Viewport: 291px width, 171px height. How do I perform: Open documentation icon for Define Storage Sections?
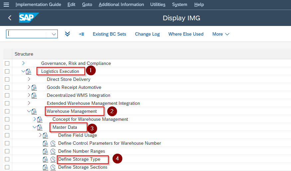[x=46, y=167]
